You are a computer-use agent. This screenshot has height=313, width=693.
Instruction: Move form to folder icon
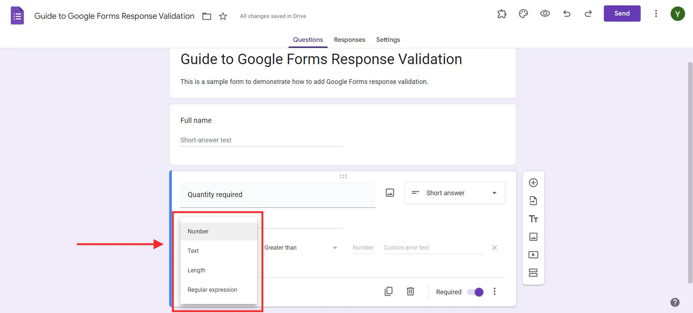point(207,16)
